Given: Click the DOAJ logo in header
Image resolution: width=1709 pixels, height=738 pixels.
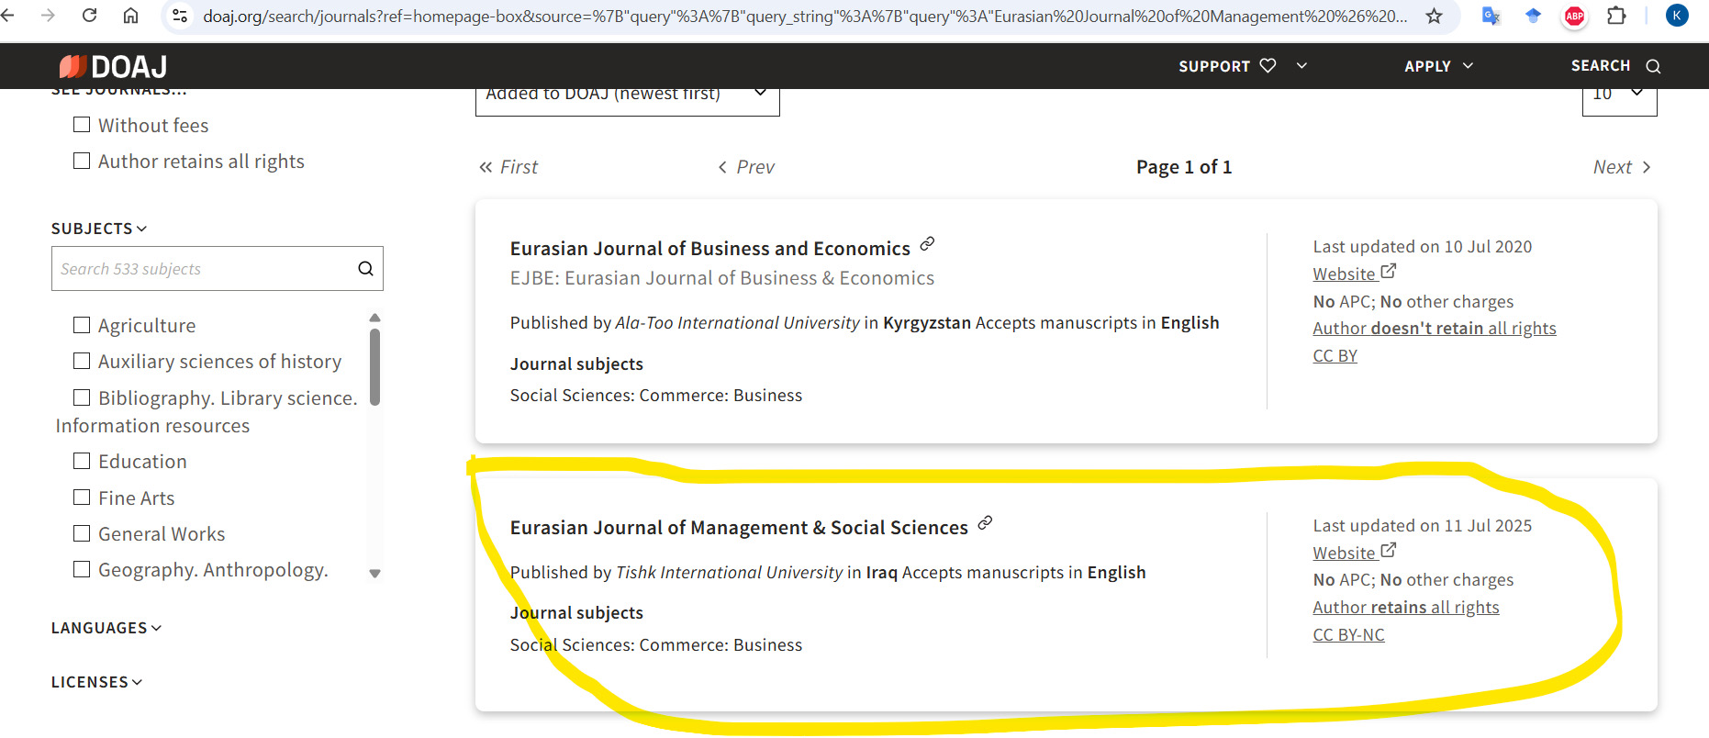Looking at the screenshot, I should click(x=113, y=66).
